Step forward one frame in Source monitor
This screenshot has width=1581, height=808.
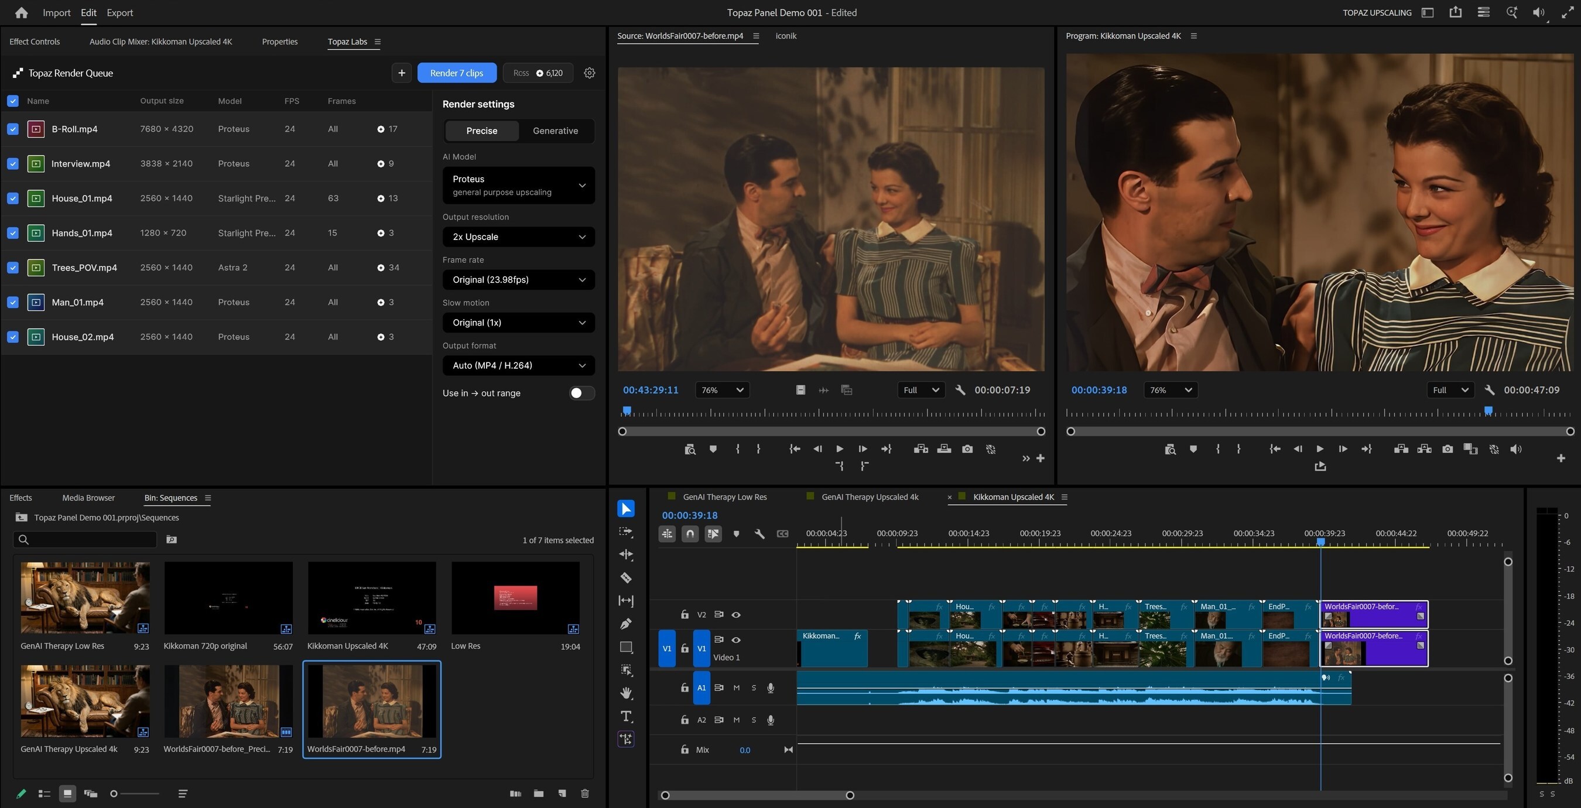(x=863, y=449)
